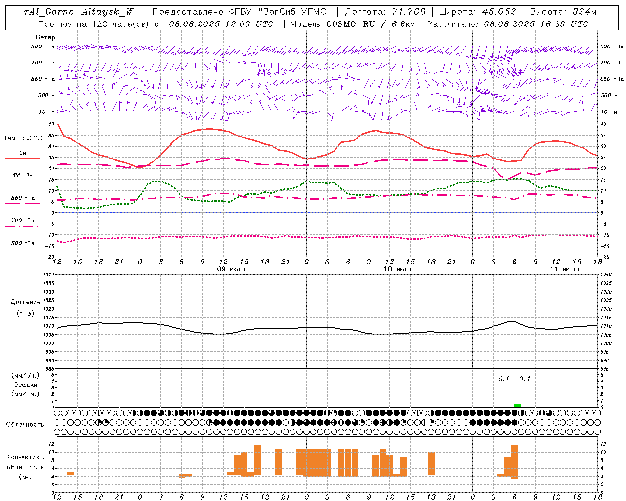Select the Долгота: 71.766 header value
Image resolution: width=626 pixels, height=501 pixels.
pyautogui.click(x=385, y=12)
